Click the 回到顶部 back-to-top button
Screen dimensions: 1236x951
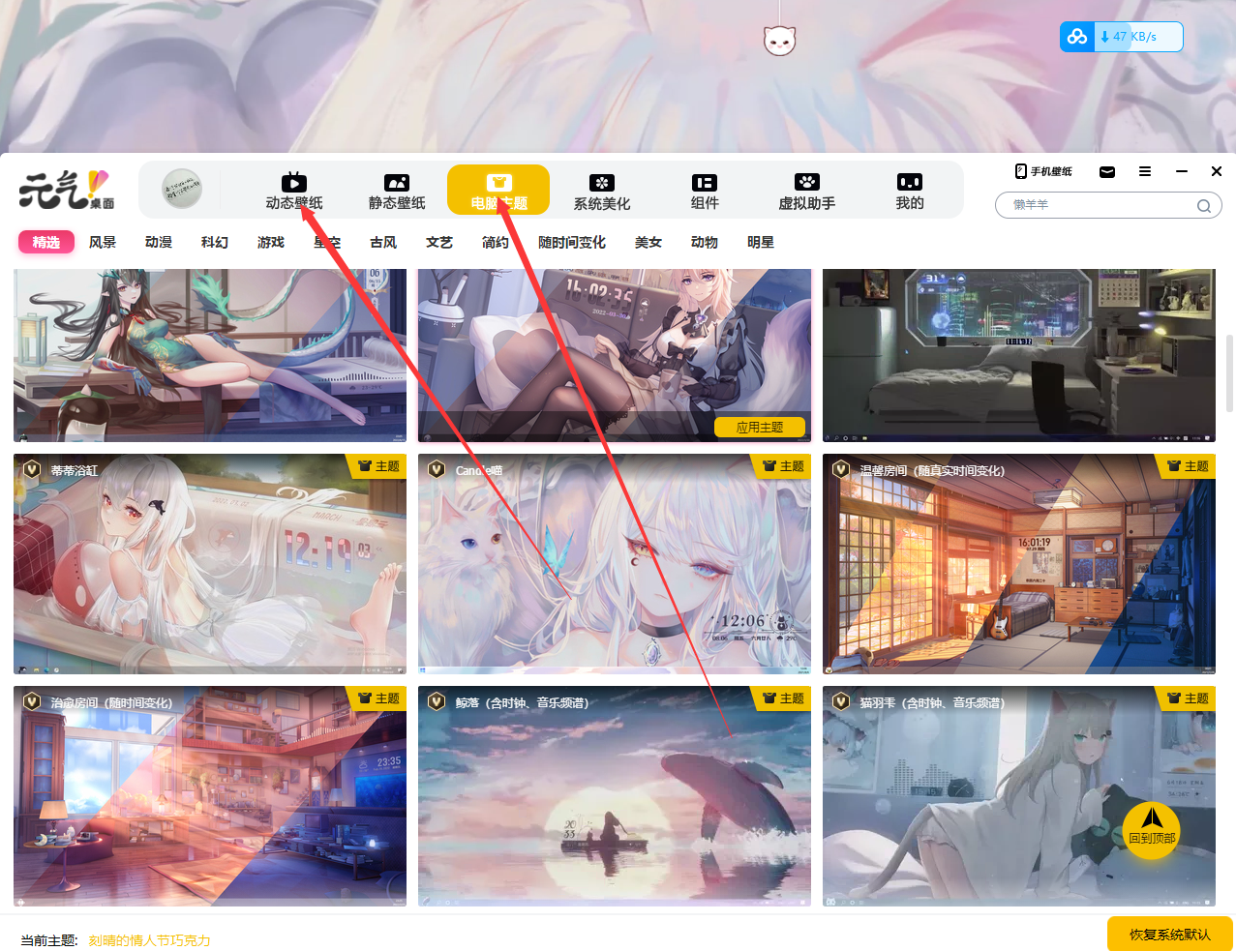pyautogui.click(x=1152, y=830)
